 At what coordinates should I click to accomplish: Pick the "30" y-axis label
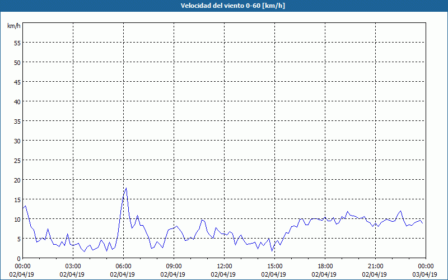(17, 141)
